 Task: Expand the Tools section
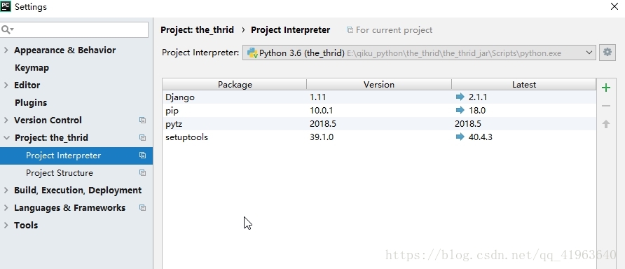pos(6,226)
